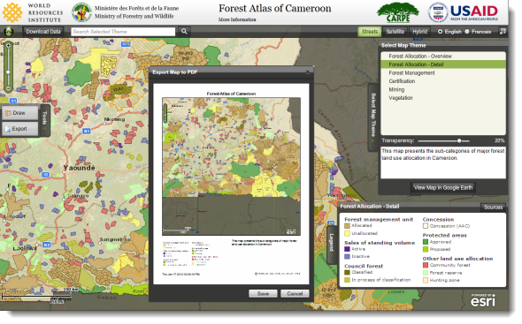
Task: Switch basemap to Satellite
Action: pos(395,32)
